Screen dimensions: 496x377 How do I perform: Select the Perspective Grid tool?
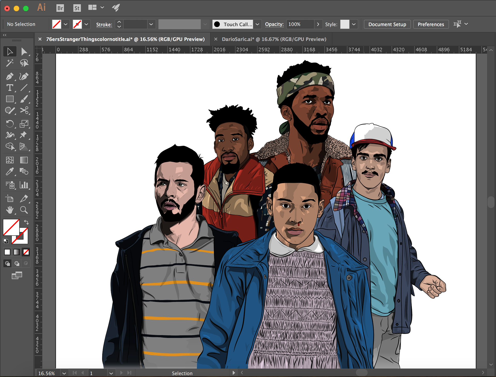(24, 146)
